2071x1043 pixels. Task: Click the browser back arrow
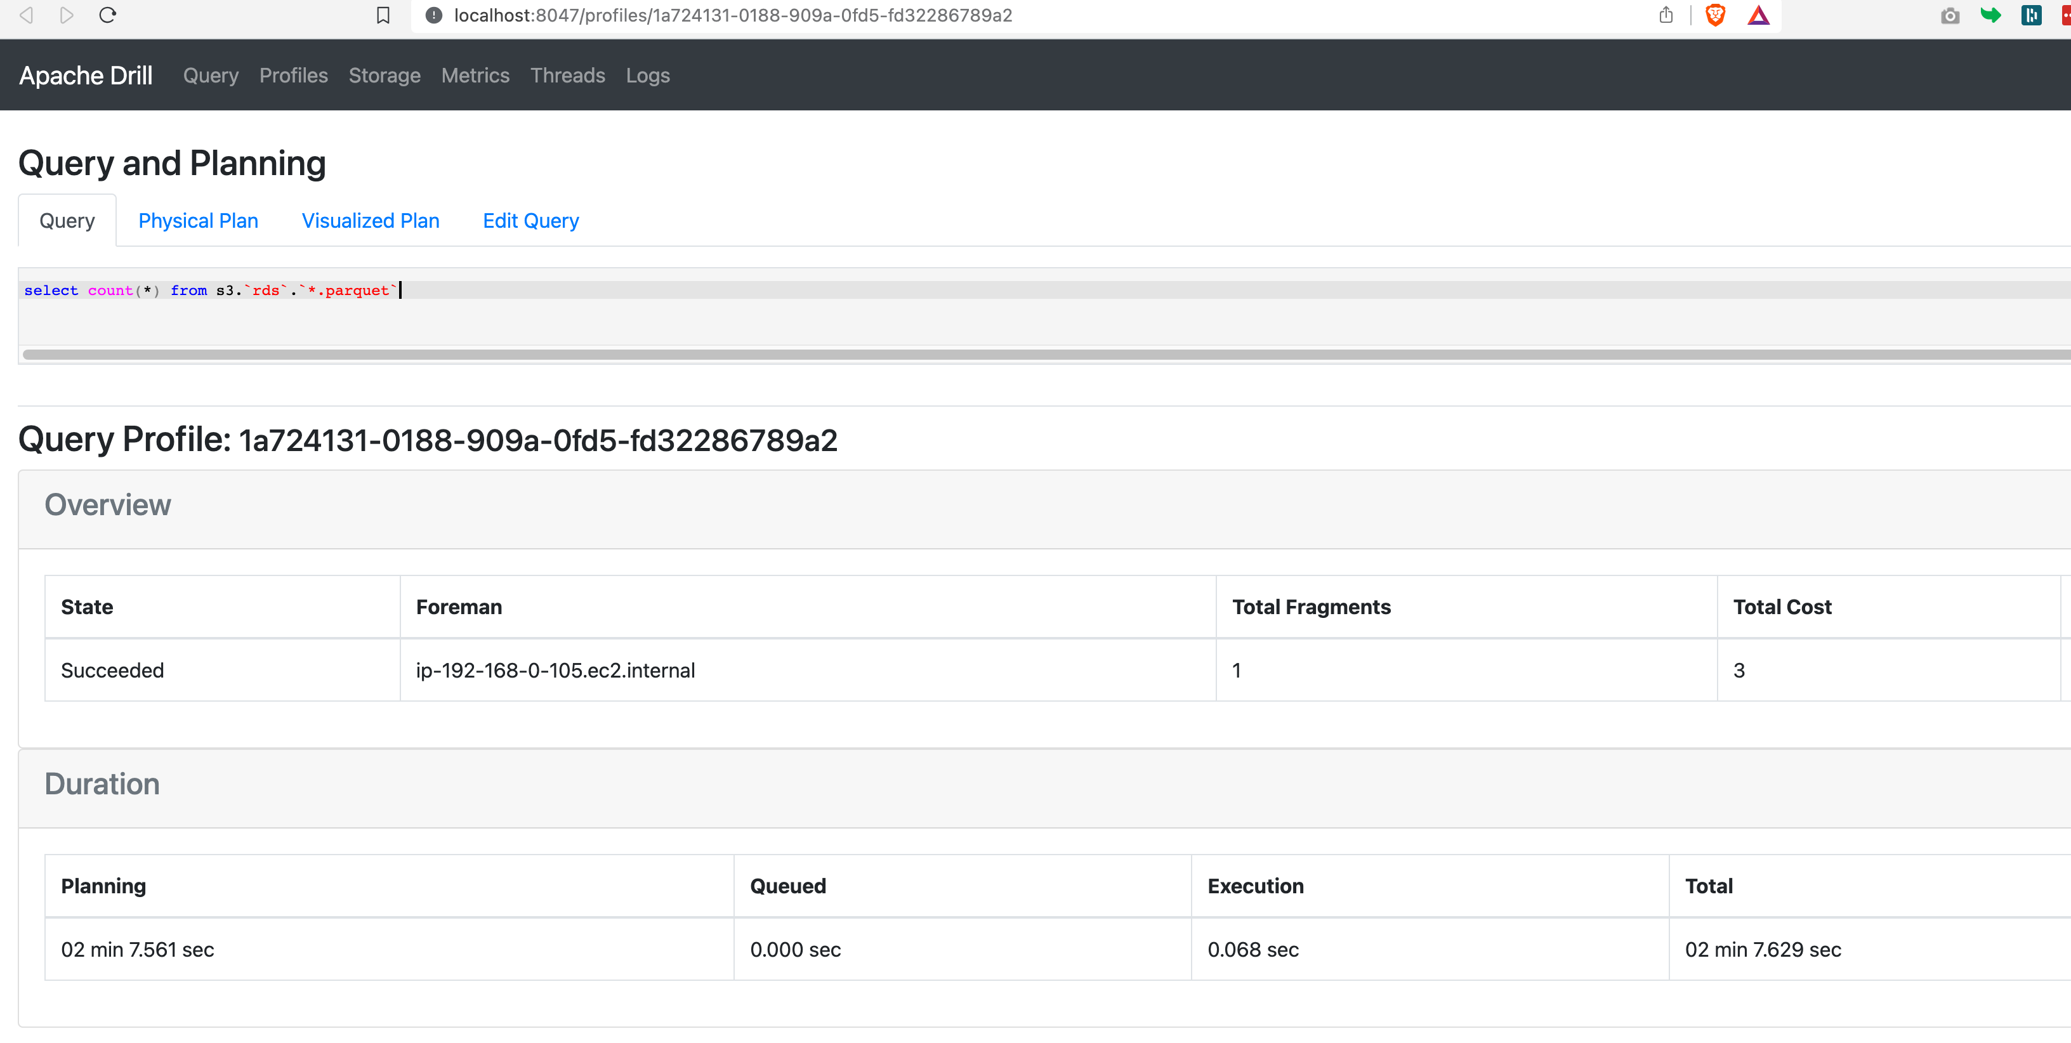pos(27,15)
